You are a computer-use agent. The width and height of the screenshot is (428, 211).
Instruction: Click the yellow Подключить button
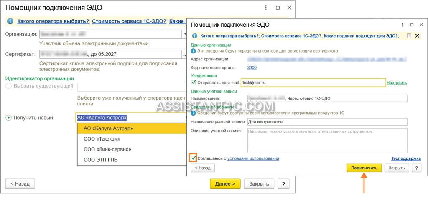[364, 168]
